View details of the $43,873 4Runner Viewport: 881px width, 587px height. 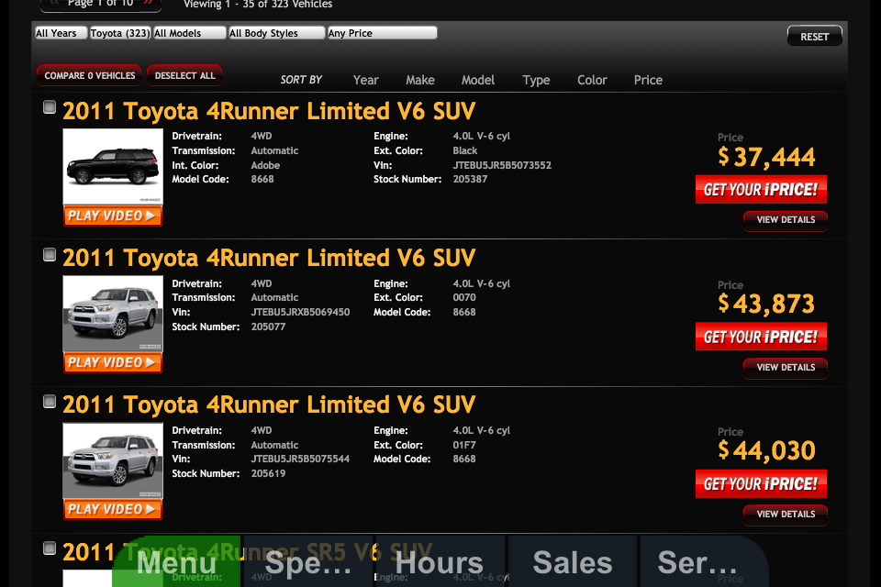786,368
